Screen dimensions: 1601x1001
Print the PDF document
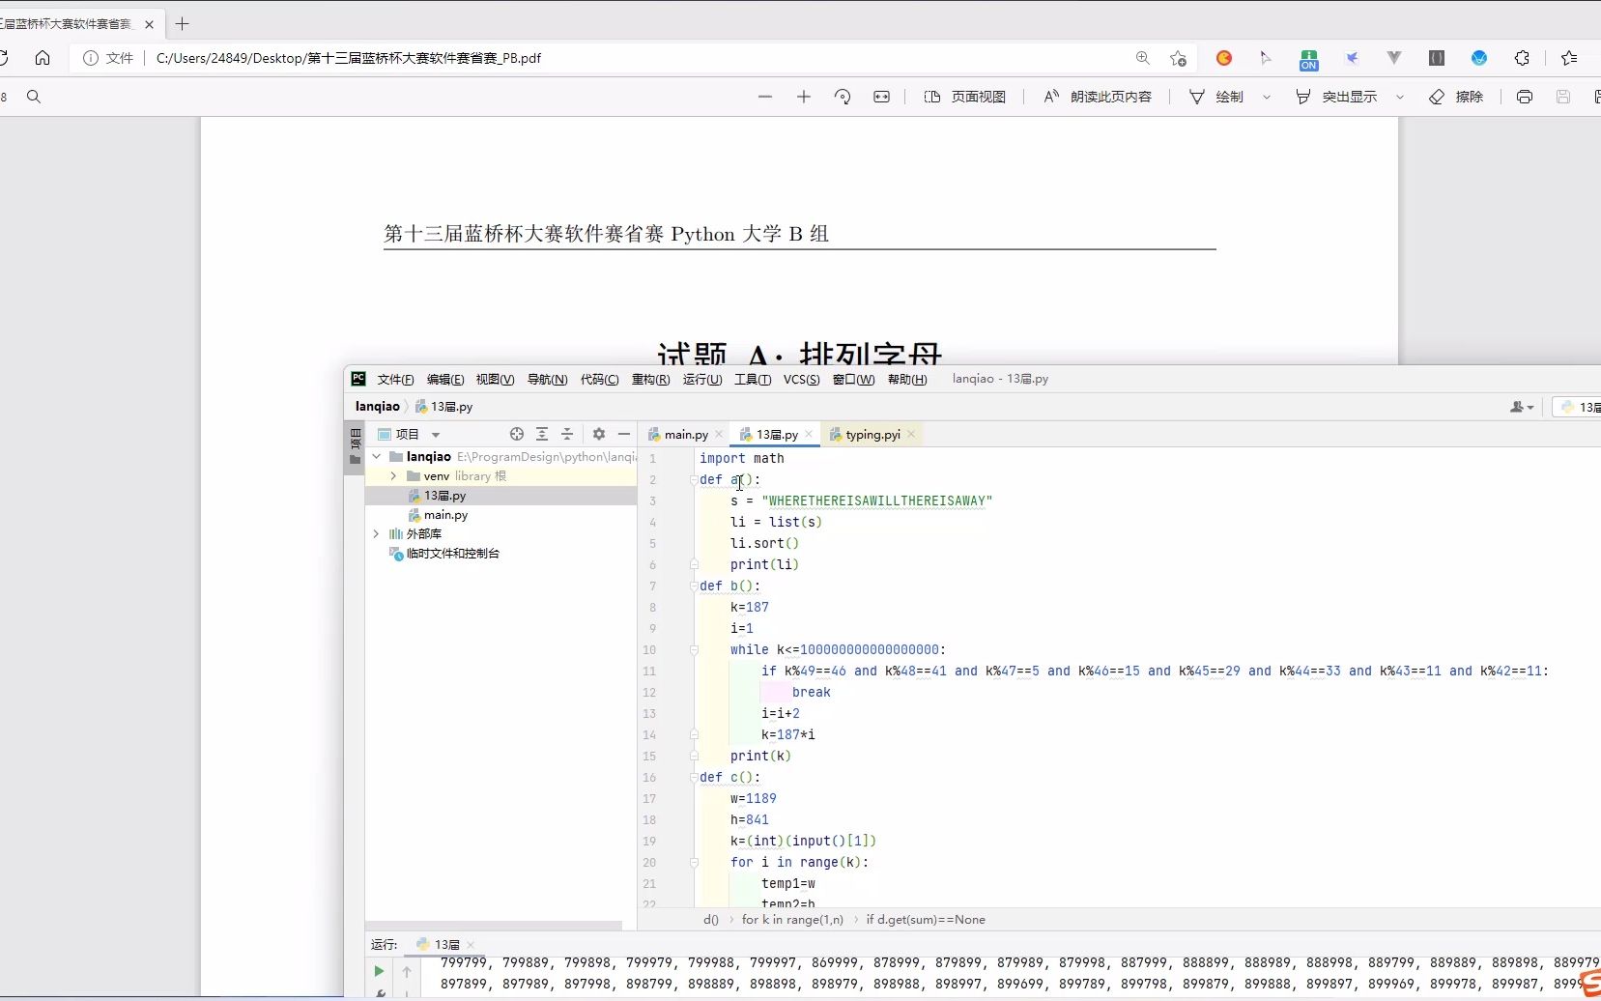point(1525,97)
